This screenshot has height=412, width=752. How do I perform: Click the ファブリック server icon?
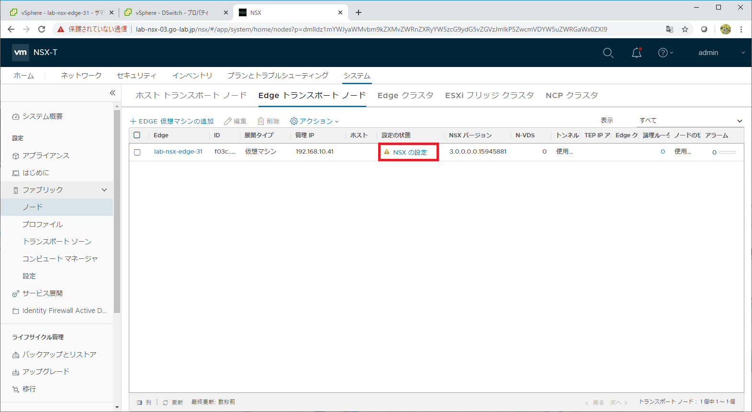16,190
